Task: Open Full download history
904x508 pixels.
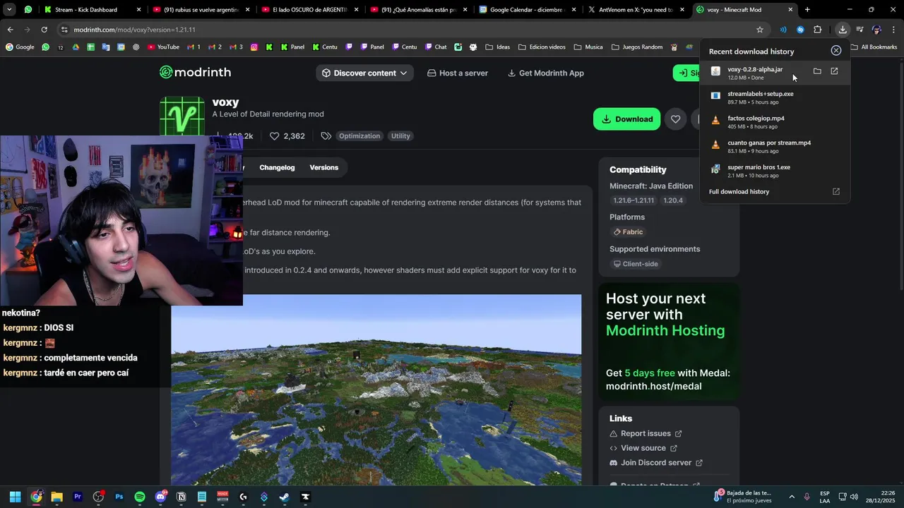Action: (775, 192)
